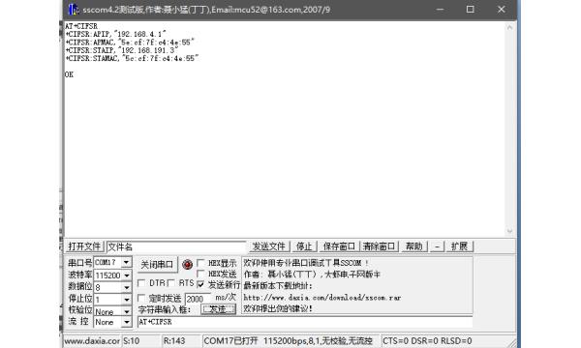
Task: Click the 发送文件 send file button
Action: pyautogui.click(x=269, y=246)
